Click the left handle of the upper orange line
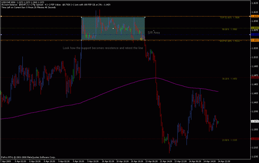Screen dimensions: 259x163 coord(1,16)
